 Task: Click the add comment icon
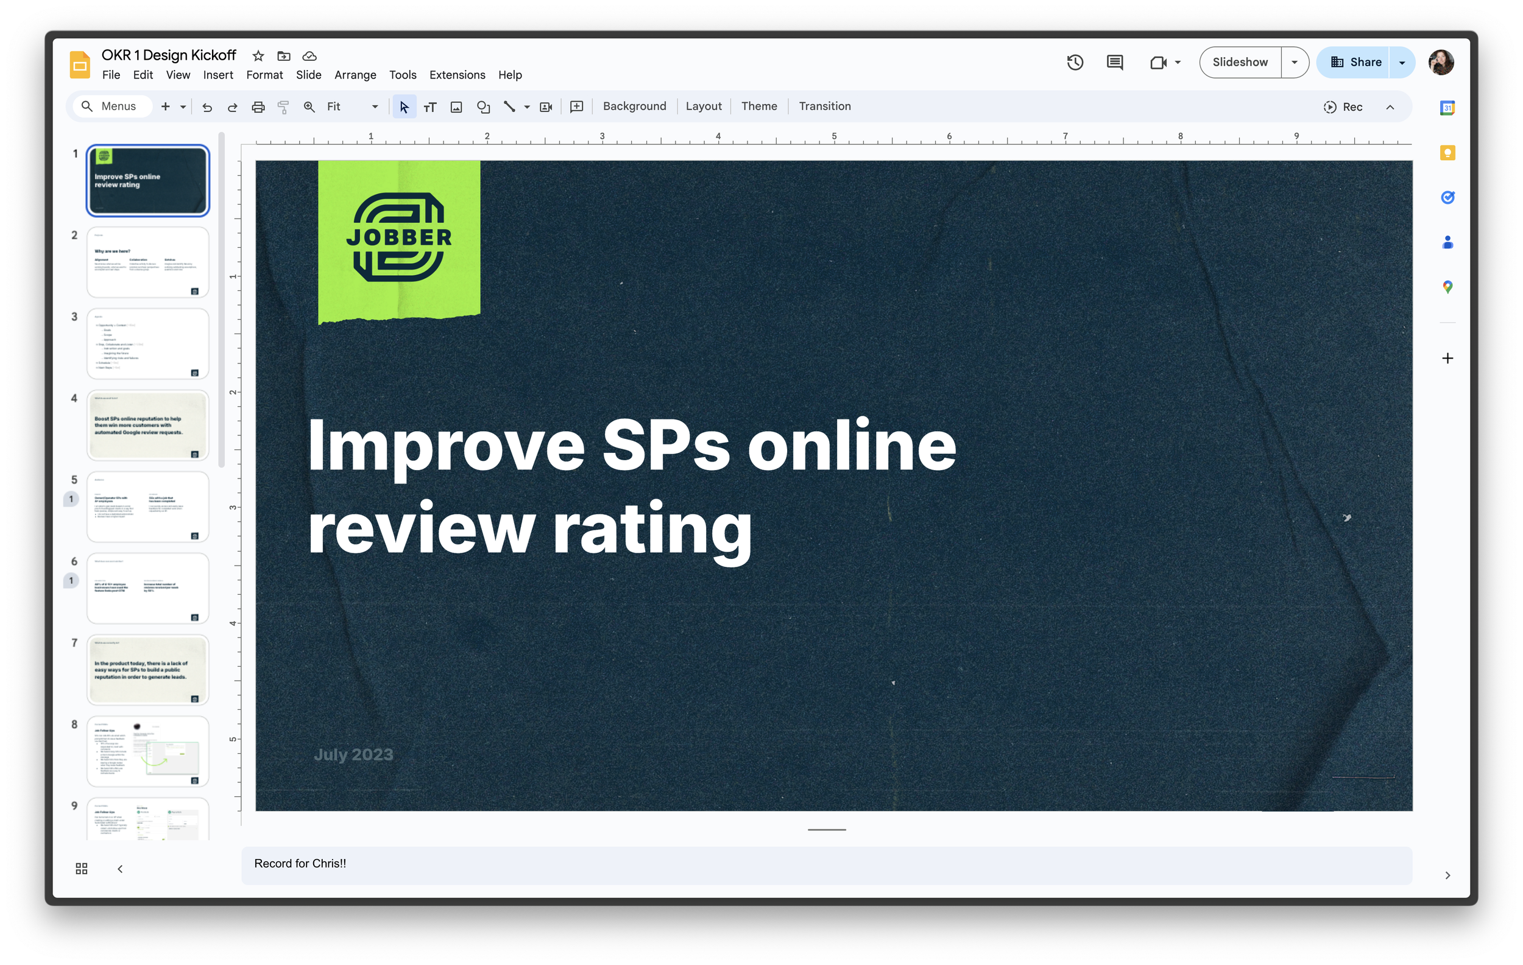coord(576,107)
